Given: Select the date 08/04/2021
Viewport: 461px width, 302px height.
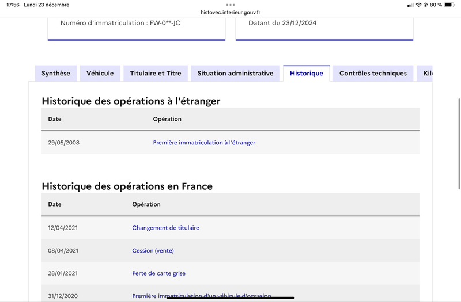Looking at the screenshot, I should pyautogui.click(x=63, y=251).
